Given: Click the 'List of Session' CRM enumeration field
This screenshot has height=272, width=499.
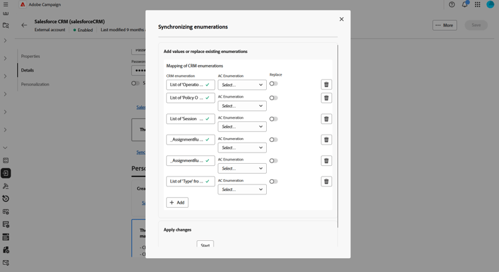Looking at the screenshot, I should [190, 119].
